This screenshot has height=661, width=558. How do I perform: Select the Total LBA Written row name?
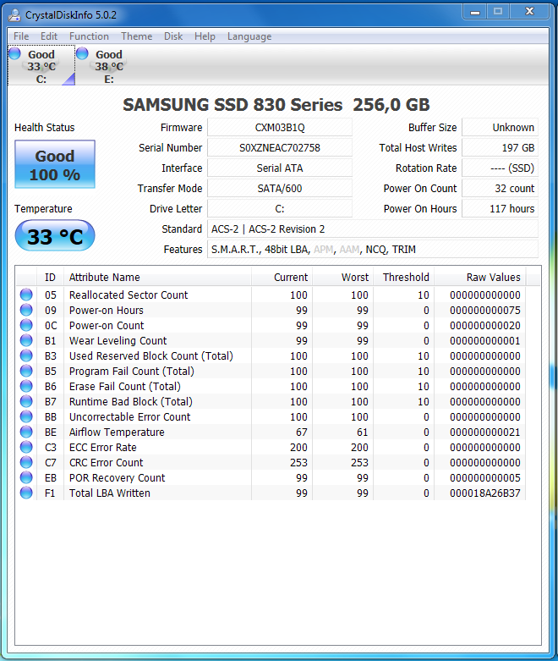coord(110,493)
